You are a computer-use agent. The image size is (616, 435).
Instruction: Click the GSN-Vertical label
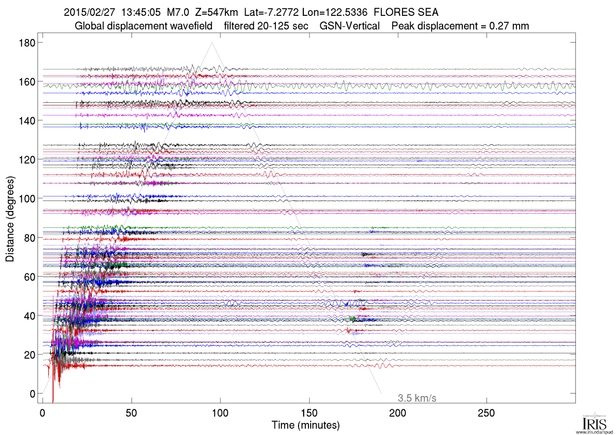(x=349, y=26)
